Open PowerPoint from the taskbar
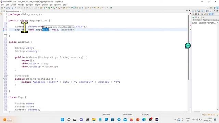This screenshot has height=123, width=219. coord(138,120)
